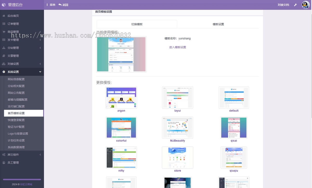Click the 订单管理 list icon
312x188 pixels.
(4, 24)
